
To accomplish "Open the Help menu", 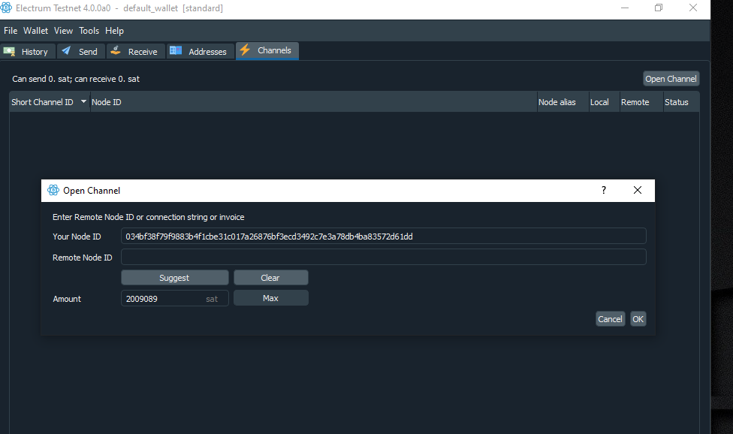I will 114,31.
